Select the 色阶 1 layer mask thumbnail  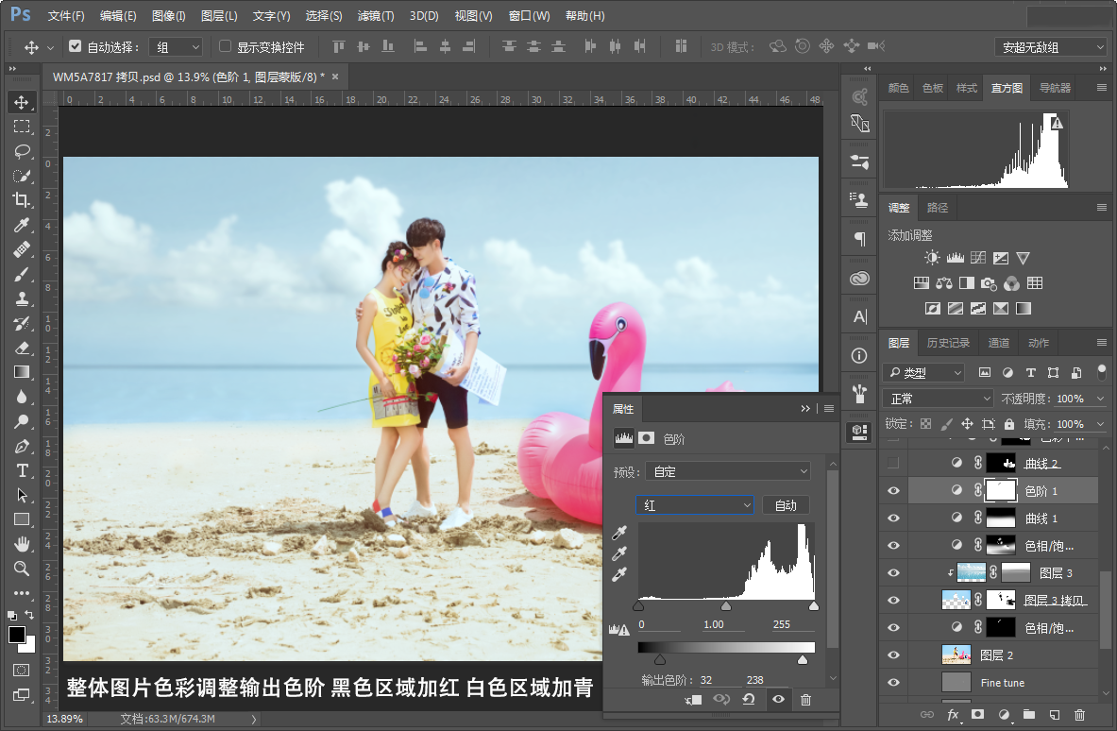pyautogui.click(x=1000, y=491)
